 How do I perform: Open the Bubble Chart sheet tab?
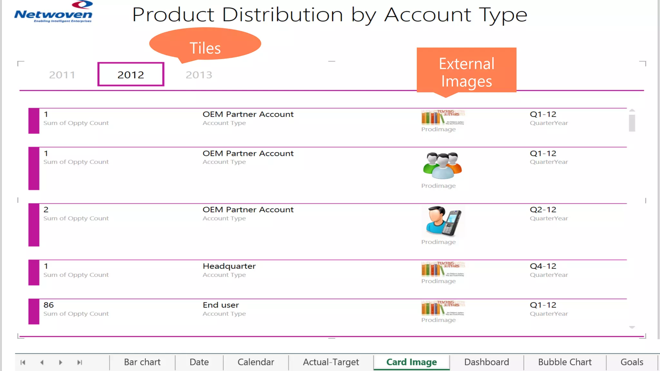tap(565, 362)
